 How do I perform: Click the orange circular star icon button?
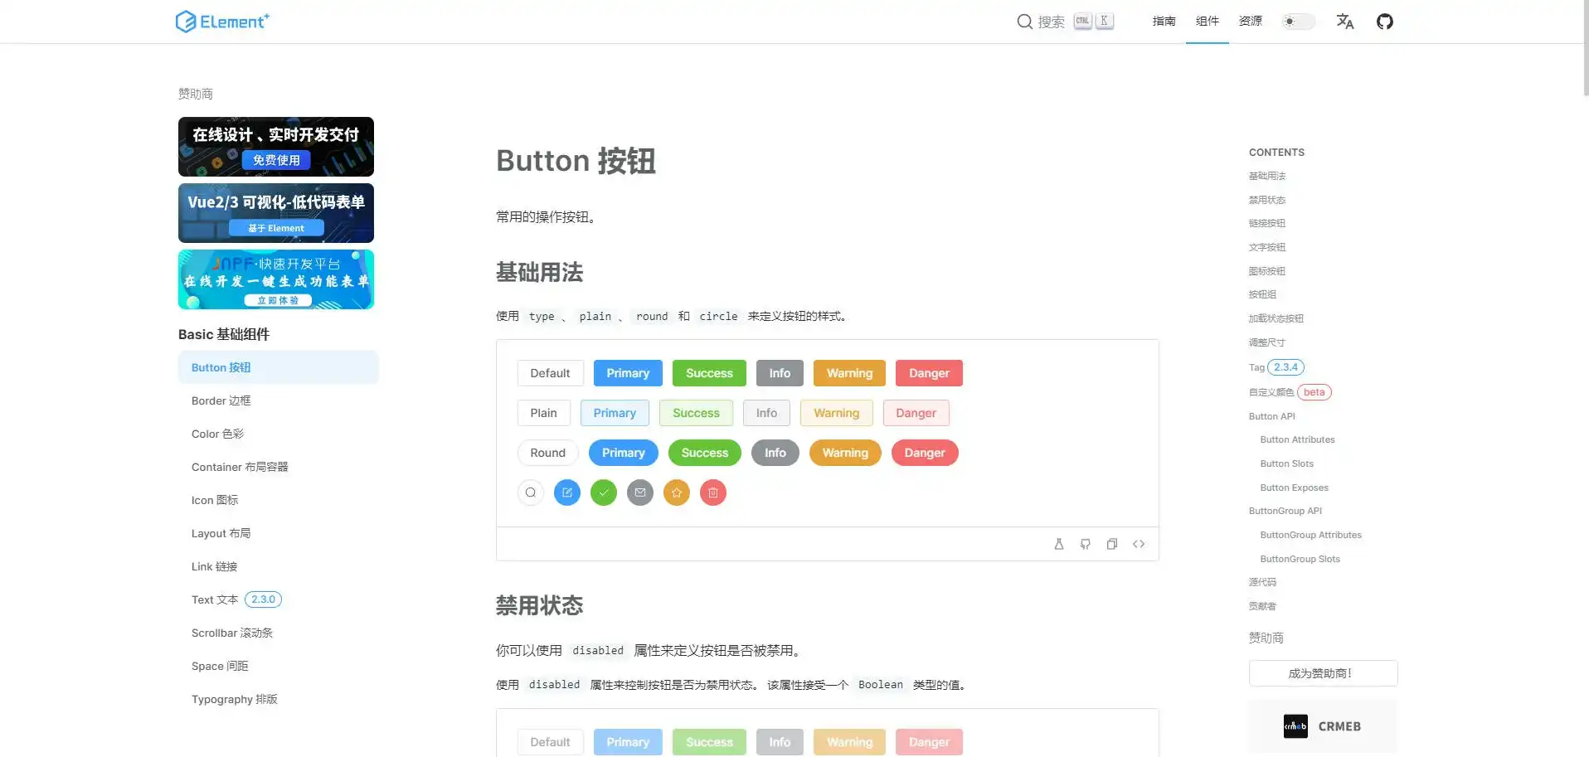point(677,493)
